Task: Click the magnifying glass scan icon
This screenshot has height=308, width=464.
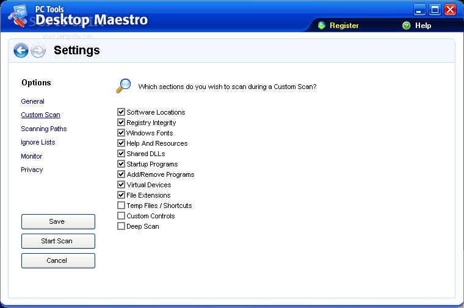Action: coord(123,86)
